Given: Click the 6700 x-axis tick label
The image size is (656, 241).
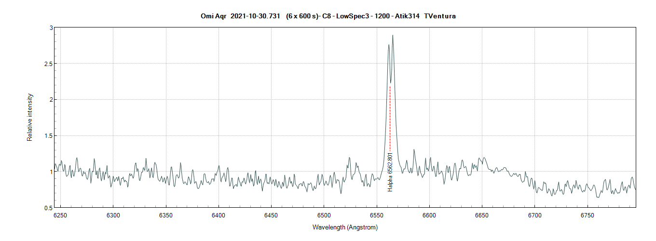Looking at the screenshot, I should coord(534,215).
